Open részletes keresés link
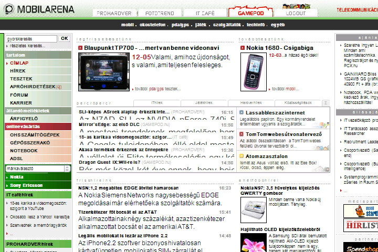The image size is (378, 252). pyautogui.click(x=27, y=46)
